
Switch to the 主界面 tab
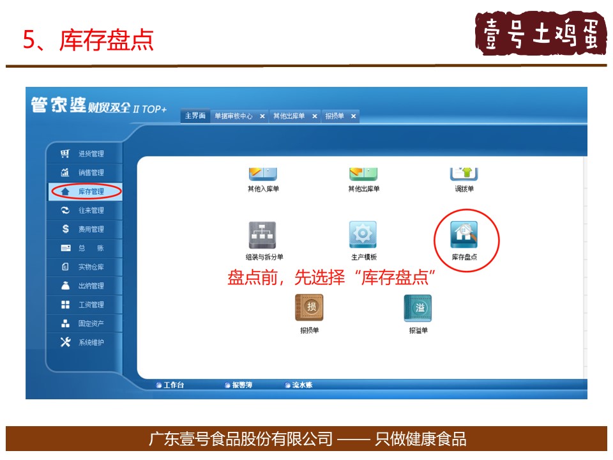click(195, 116)
